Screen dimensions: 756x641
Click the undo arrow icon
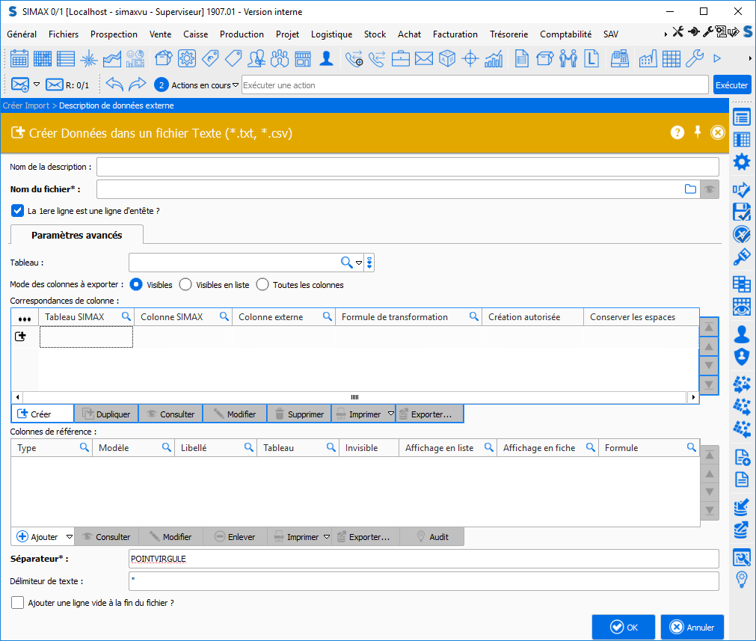[x=114, y=85]
